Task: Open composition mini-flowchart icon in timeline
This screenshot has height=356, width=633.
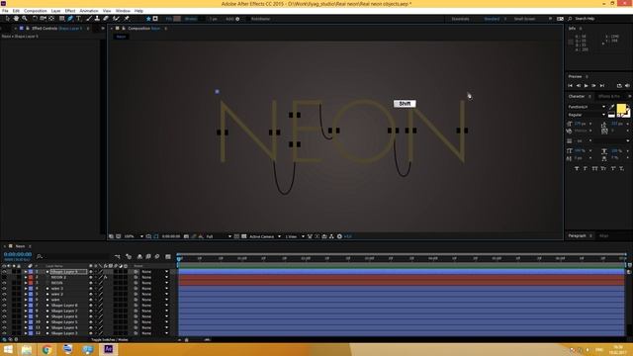Action: point(117,256)
